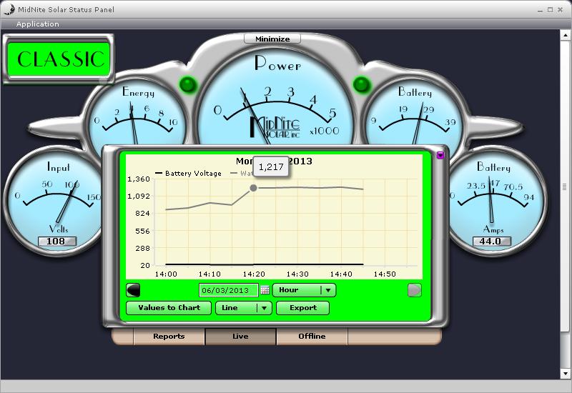Viewport: 572px width, 393px height.
Task: Click the vertical scrollbar up arrow
Action: click(565, 35)
